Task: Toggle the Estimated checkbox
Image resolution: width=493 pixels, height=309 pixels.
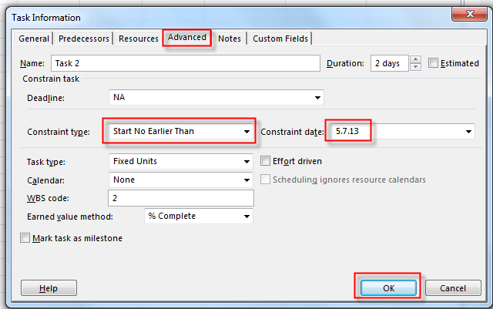Action: point(434,64)
